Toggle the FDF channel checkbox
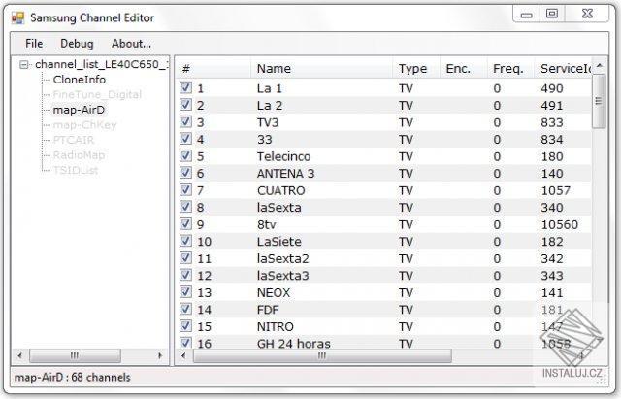 point(185,309)
